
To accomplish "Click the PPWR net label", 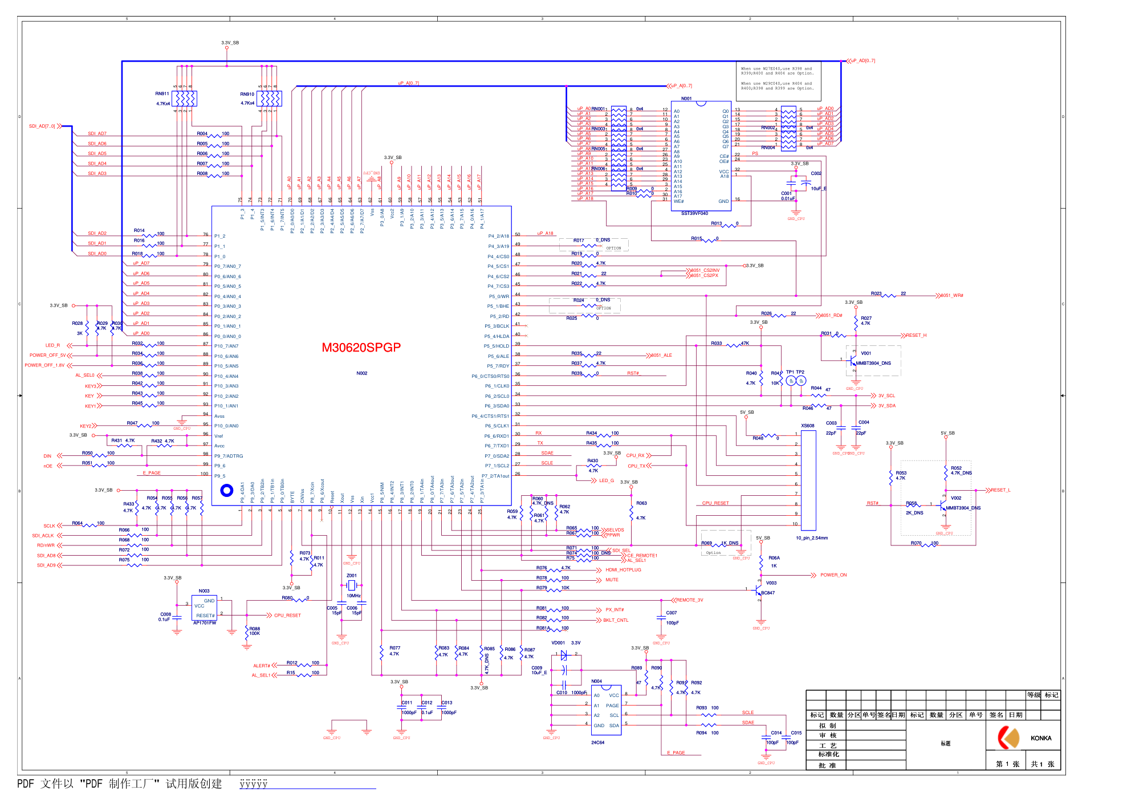I will [x=613, y=535].
